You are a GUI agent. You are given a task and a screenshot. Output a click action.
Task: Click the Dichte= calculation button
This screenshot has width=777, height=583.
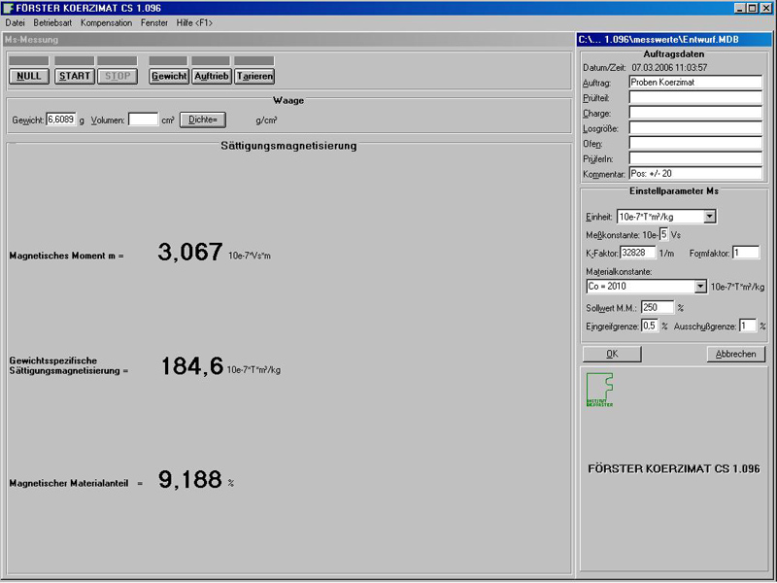(203, 120)
